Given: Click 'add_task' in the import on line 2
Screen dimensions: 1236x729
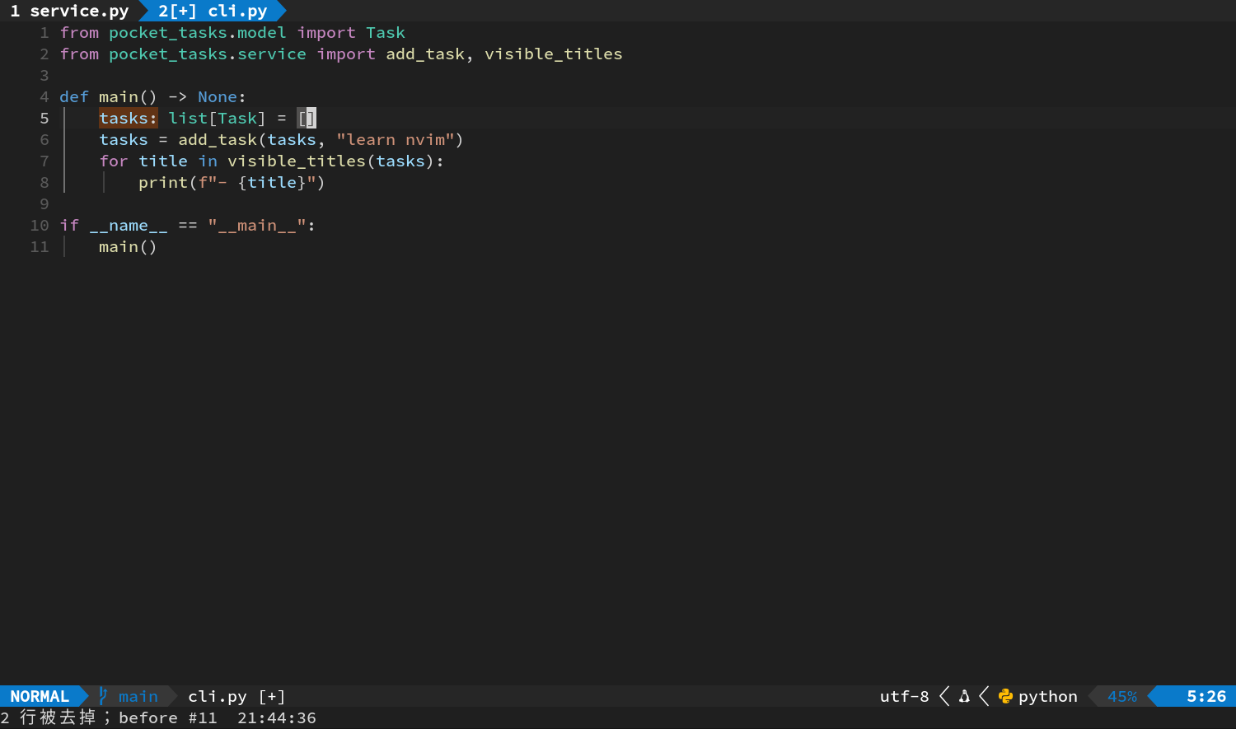Looking at the screenshot, I should pos(425,54).
